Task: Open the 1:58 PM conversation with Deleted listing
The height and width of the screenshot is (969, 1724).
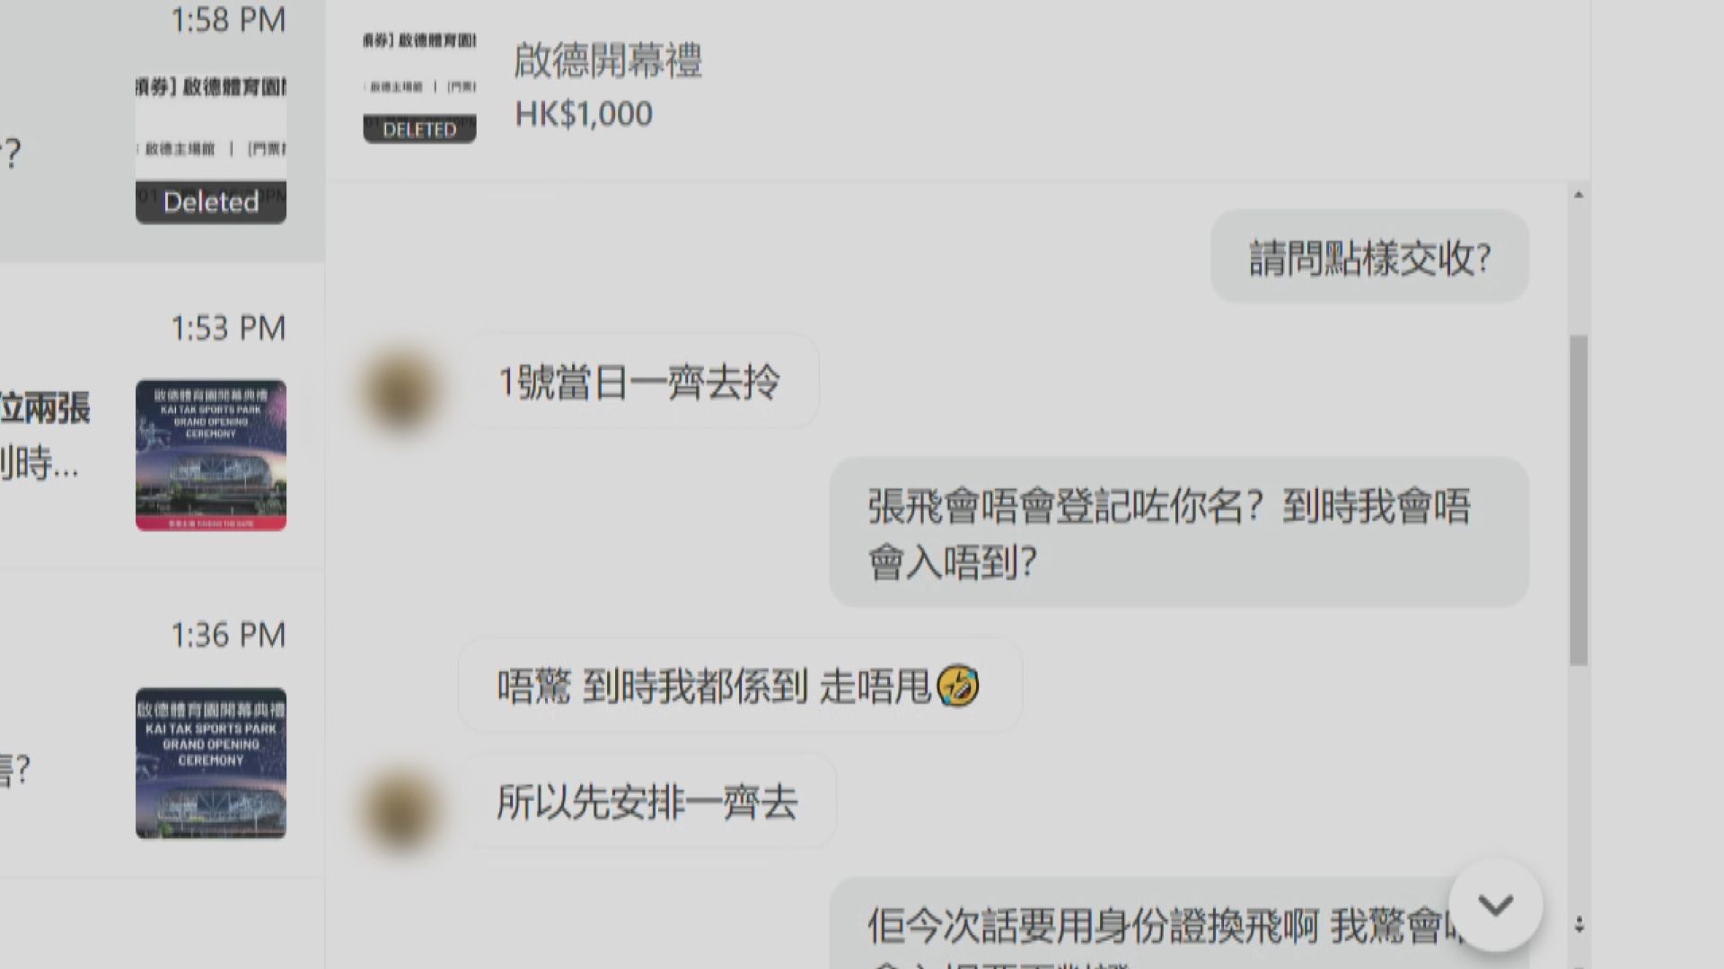Action: pos(162,130)
